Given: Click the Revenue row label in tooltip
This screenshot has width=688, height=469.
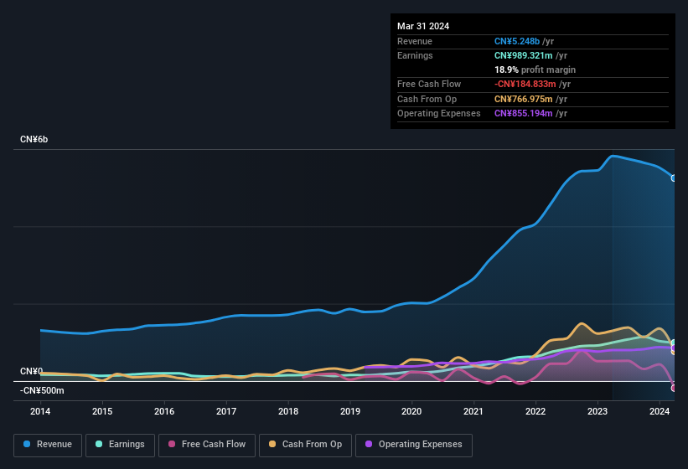Looking at the screenshot, I should (415, 41).
